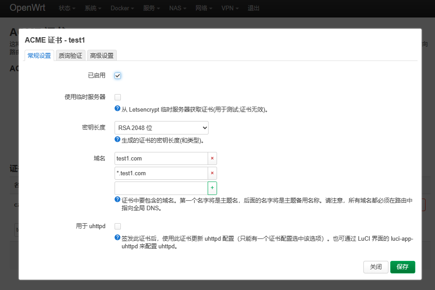Remove the test1.com domain entry
Image resolution: width=435 pixels, height=290 pixels.
coord(212,158)
